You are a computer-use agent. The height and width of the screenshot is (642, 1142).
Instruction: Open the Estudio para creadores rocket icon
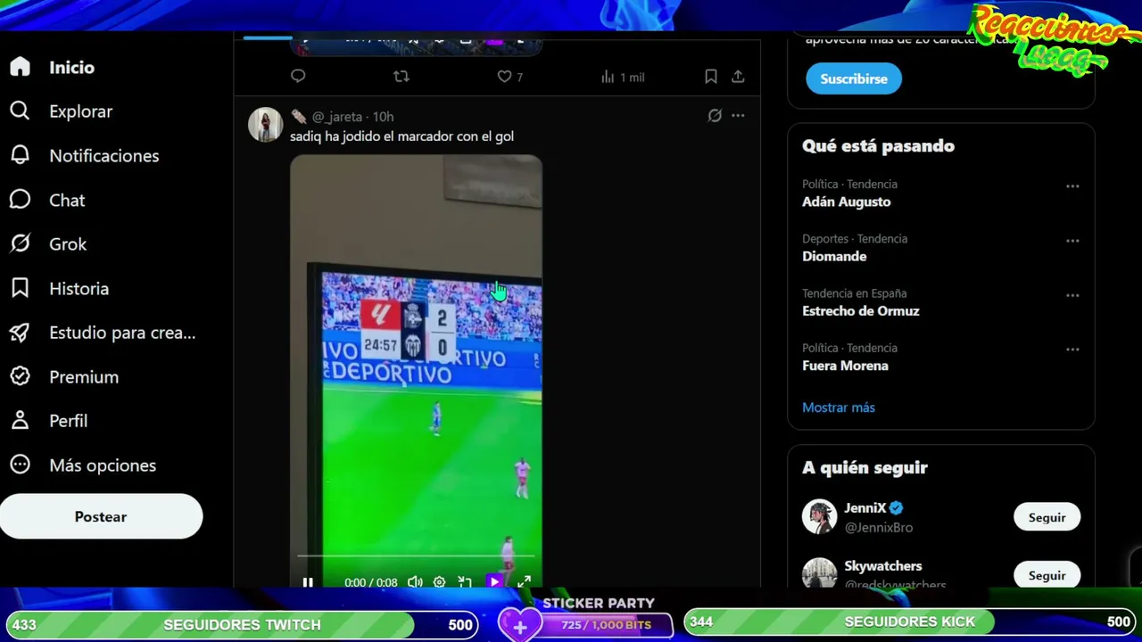pyautogui.click(x=20, y=333)
